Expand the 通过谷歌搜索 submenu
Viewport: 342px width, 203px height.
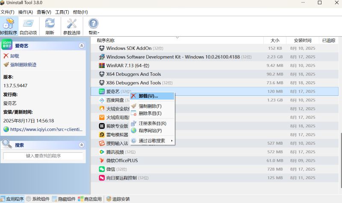(x=152, y=141)
